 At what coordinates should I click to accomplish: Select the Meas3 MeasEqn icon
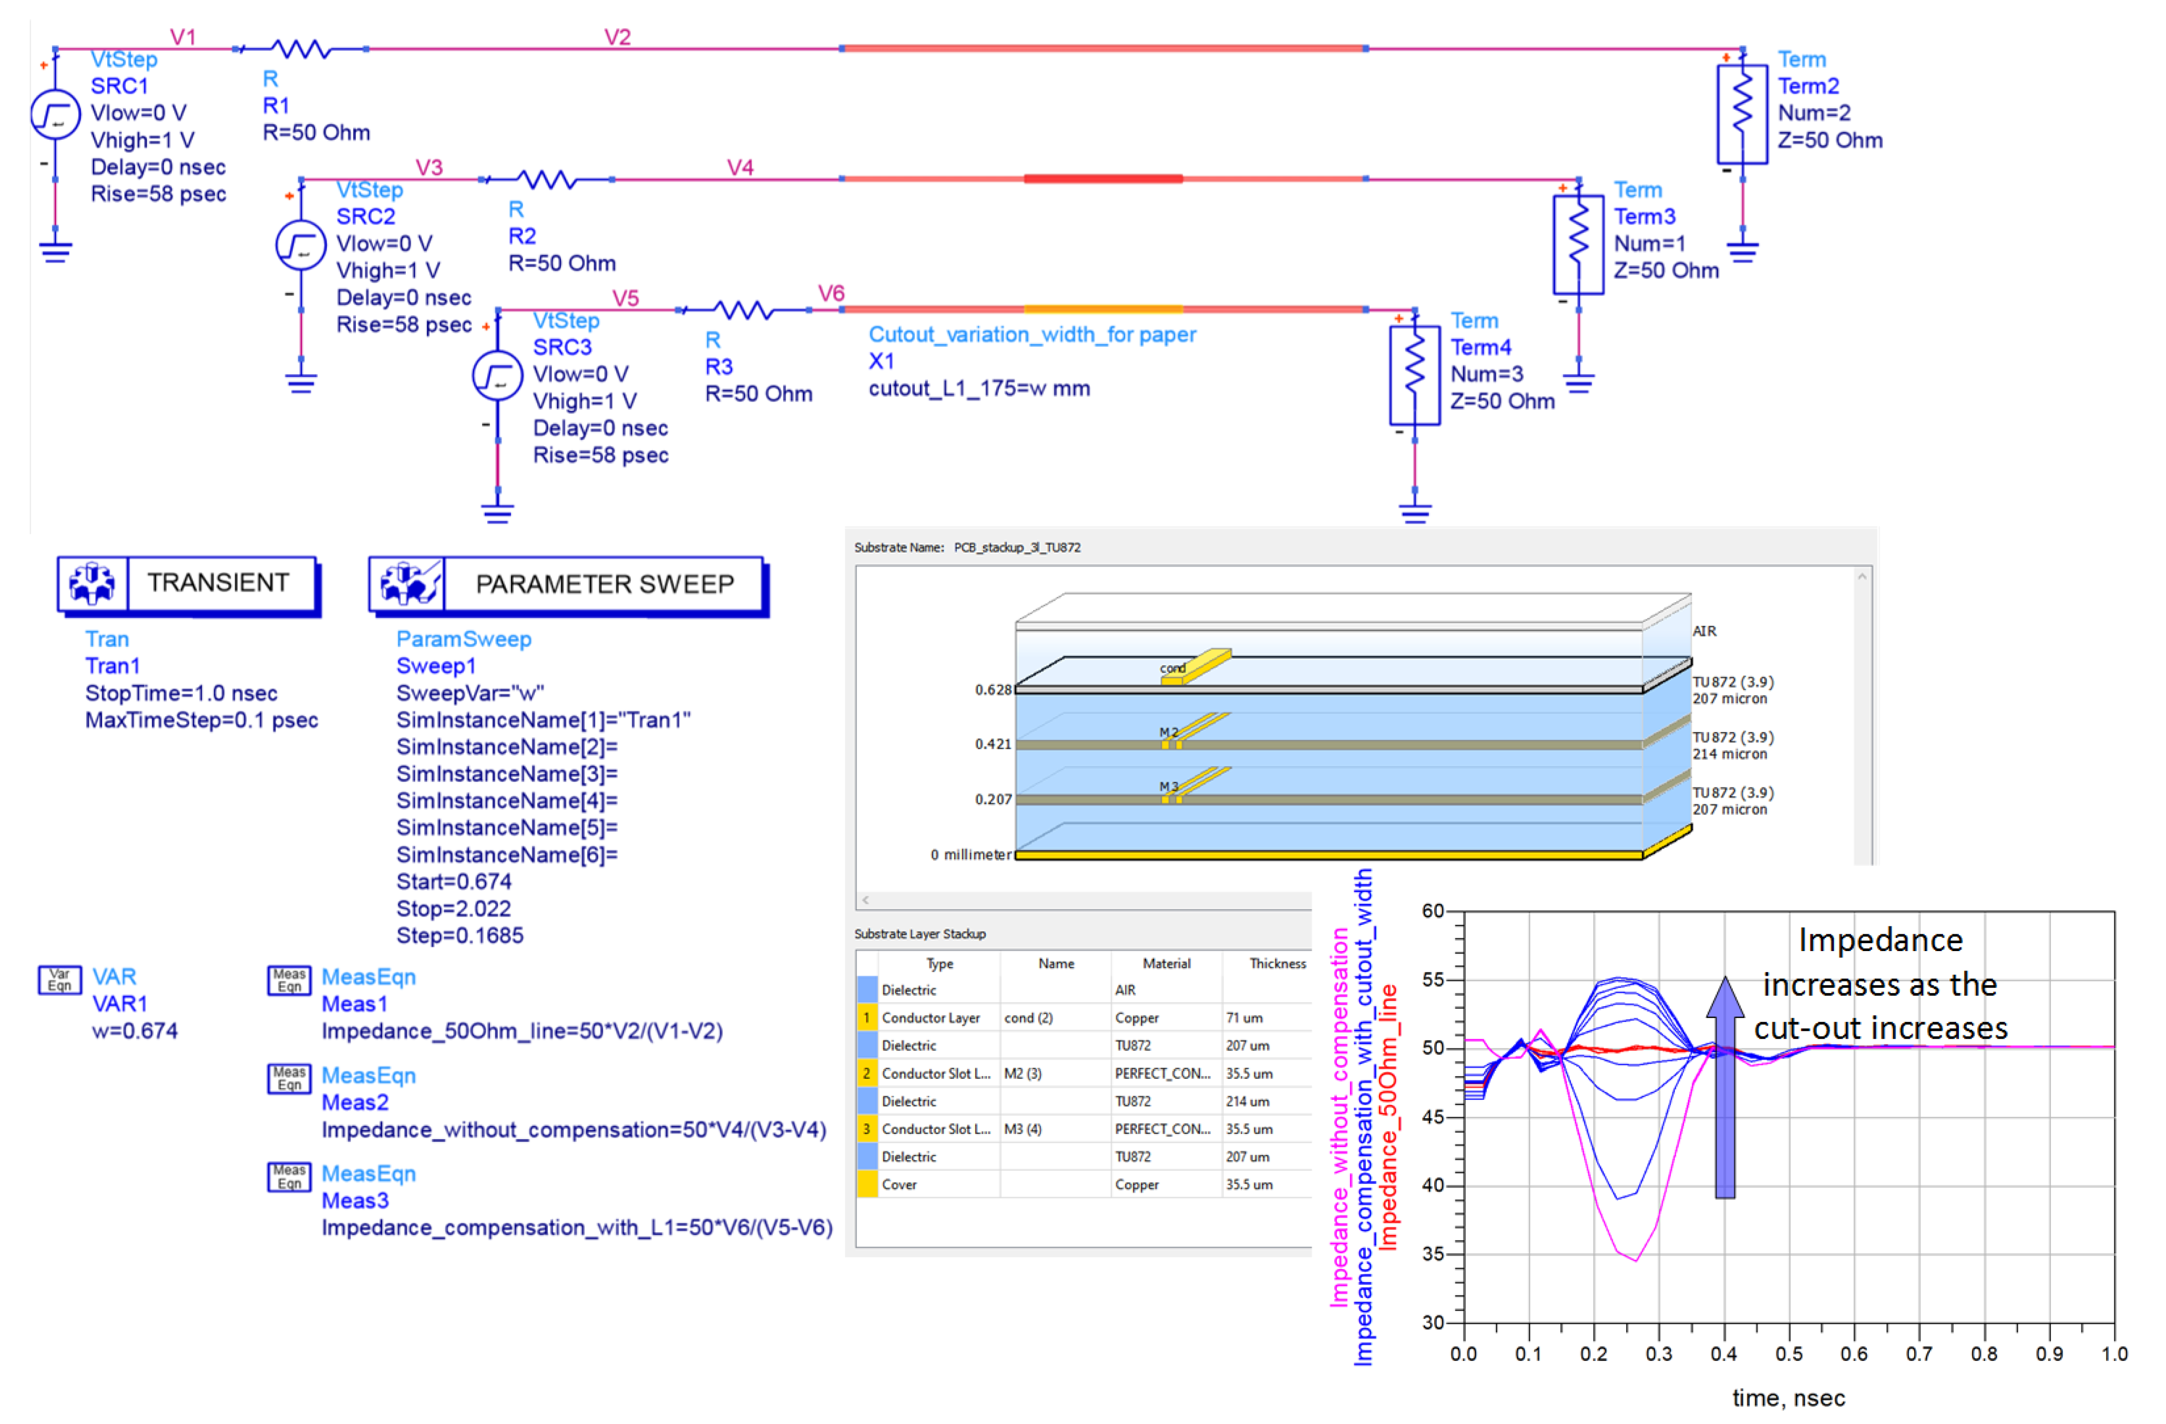[289, 1177]
